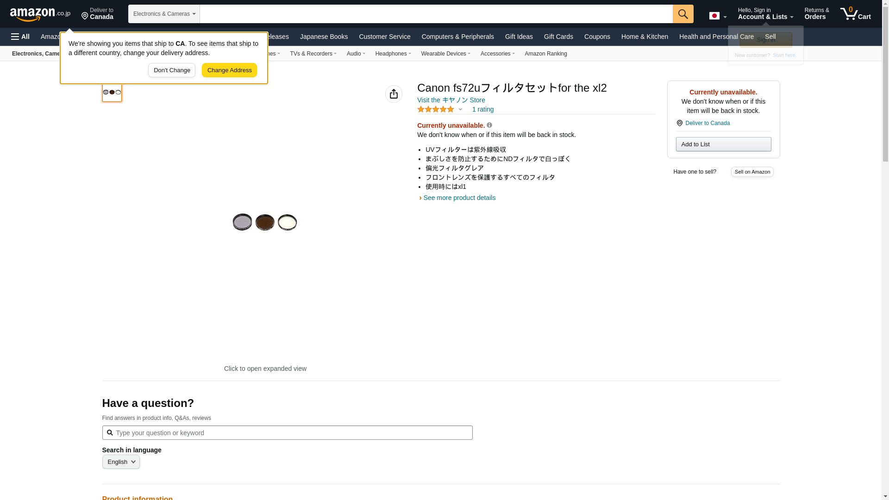Click the question keyword search field
Viewport: 889px width, 500px height.
tap(287, 433)
